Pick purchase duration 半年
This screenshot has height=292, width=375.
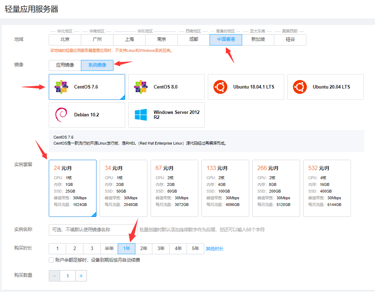[109, 249]
